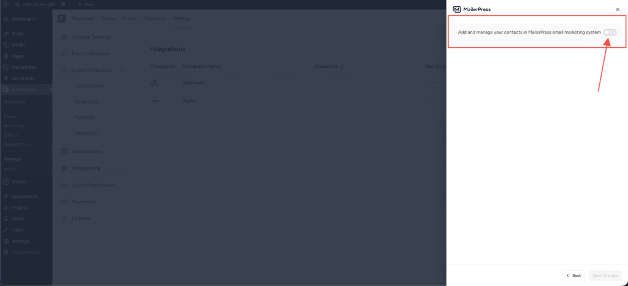Click the Save Changes button
The image size is (628, 286).
pos(605,276)
